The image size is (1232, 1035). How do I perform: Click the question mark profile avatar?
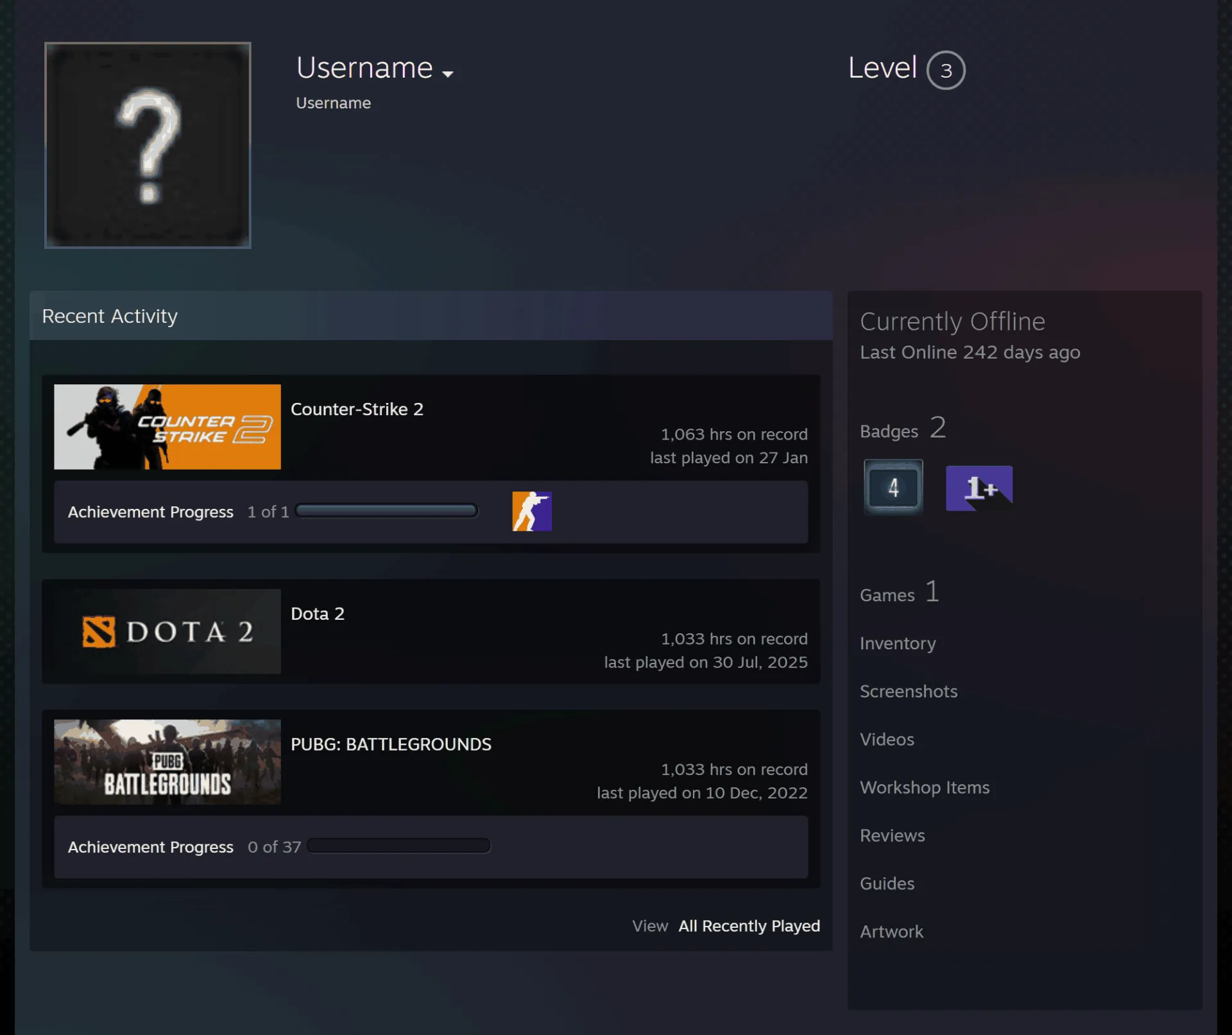click(x=148, y=145)
